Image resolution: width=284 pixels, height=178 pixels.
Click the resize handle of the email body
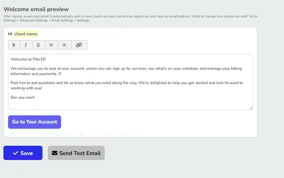[x=251, y=108]
